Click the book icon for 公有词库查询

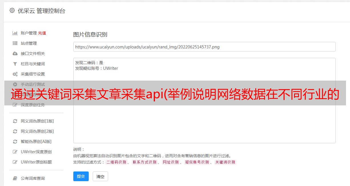coord(15,178)
